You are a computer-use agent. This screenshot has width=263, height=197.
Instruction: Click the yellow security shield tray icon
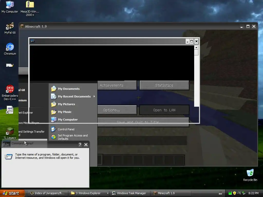click(234, 193)
